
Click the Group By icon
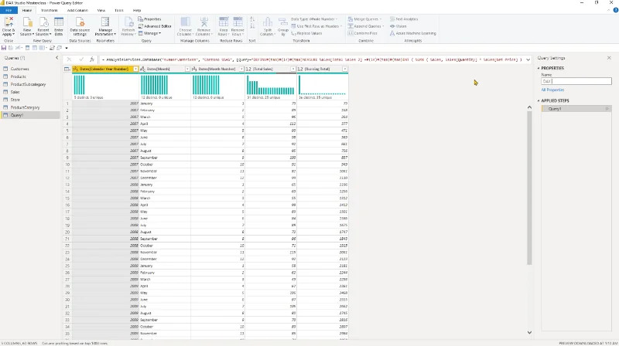coord(283,22)
